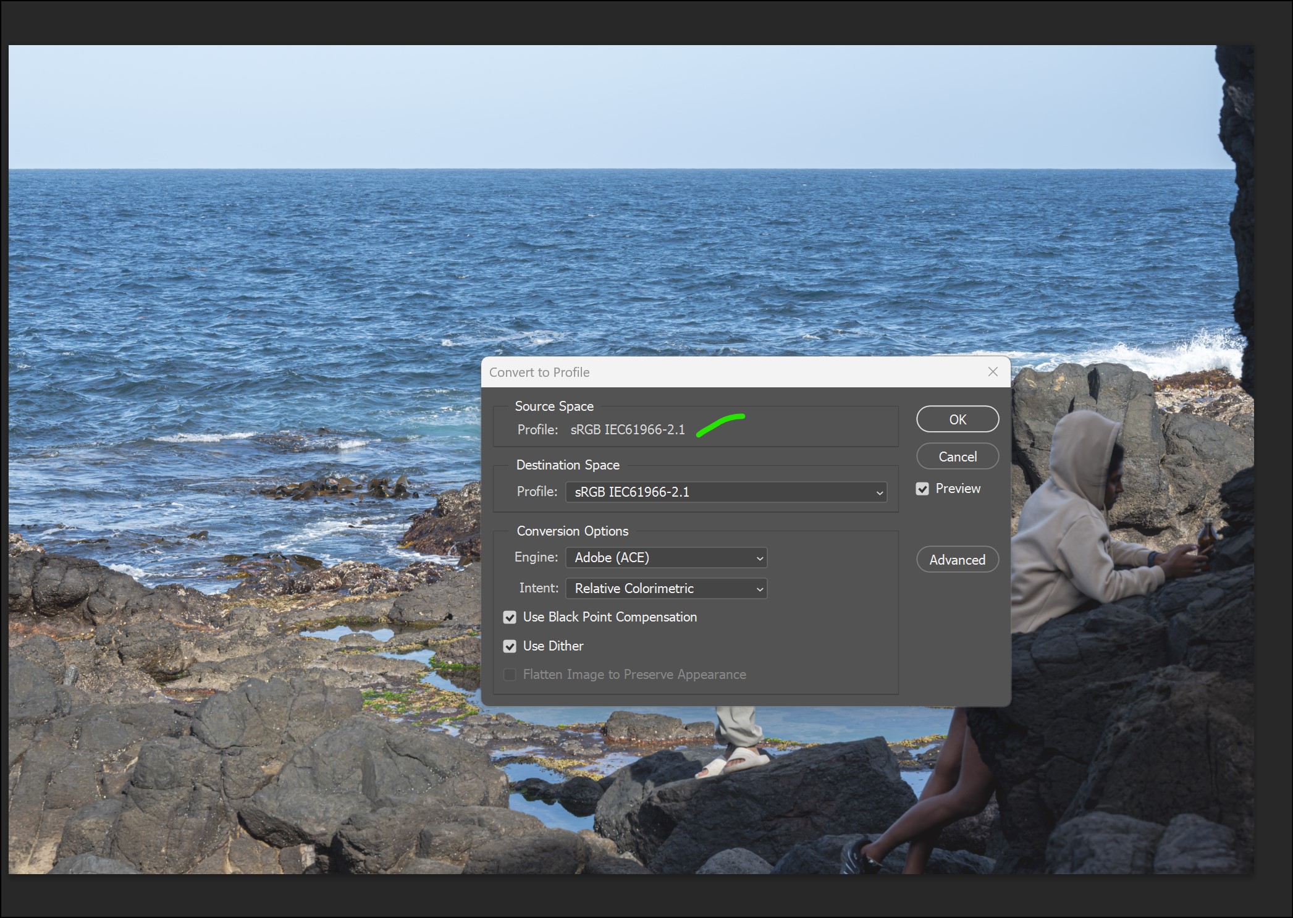Click the Engine label text
The height and width of the screenshot is (918, 1293).
tap(536, 557)
